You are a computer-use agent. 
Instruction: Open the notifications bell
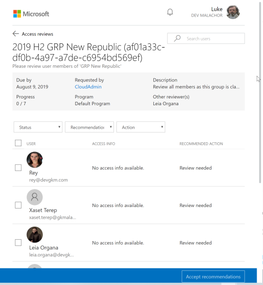pos(170,12)
